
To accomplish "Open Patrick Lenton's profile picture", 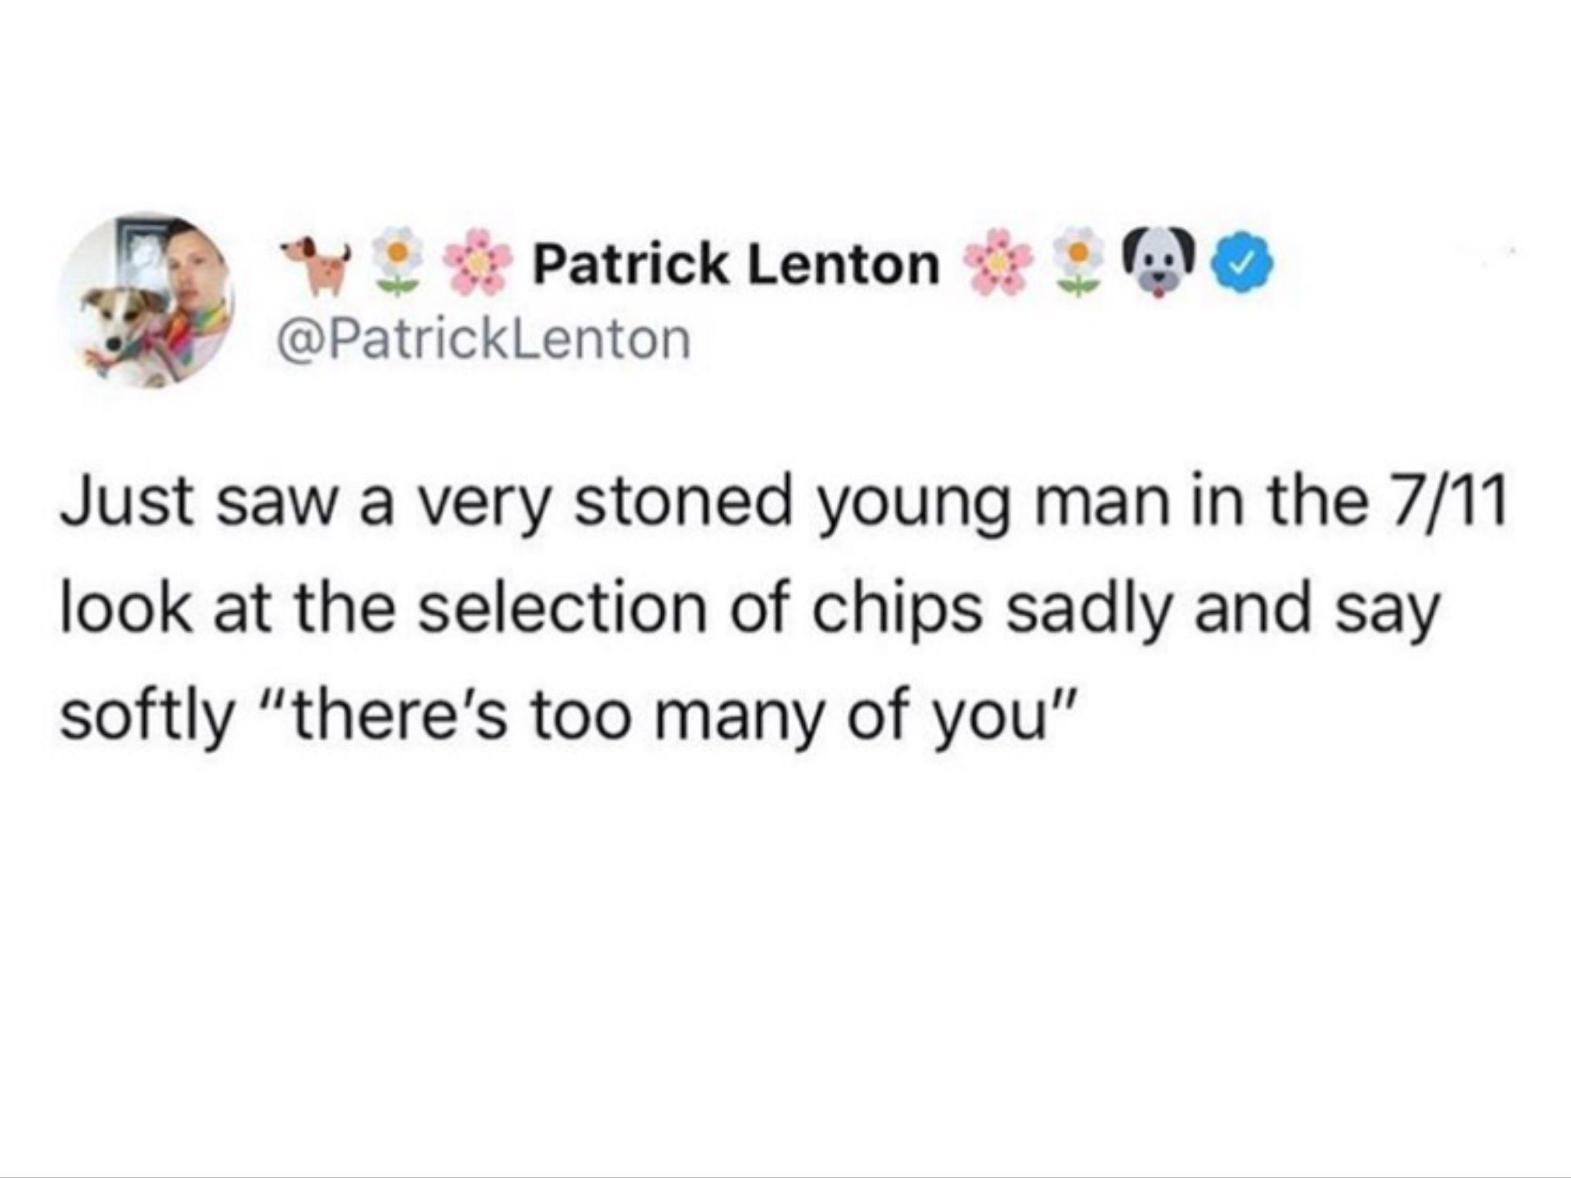I will [146, 301].
